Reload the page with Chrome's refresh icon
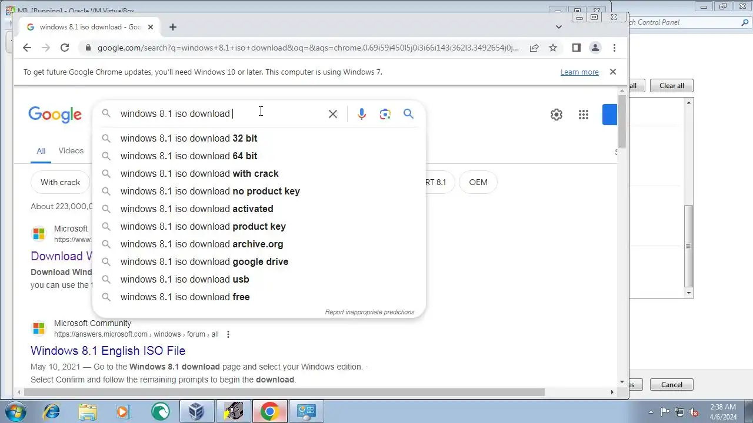Screen dimensions: 753x423 coord(65,48)
